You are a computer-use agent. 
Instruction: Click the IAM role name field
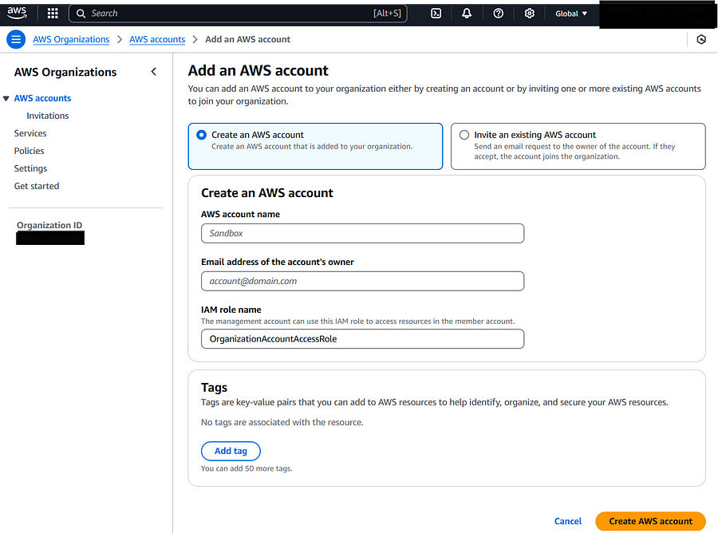(363, 339)
